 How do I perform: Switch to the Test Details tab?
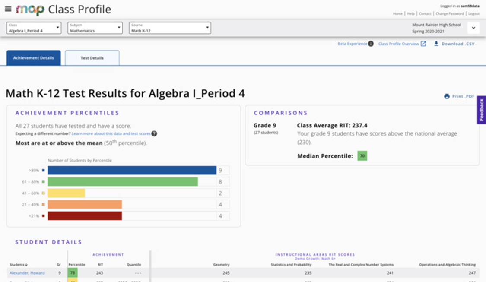click(x=92, y=58)
